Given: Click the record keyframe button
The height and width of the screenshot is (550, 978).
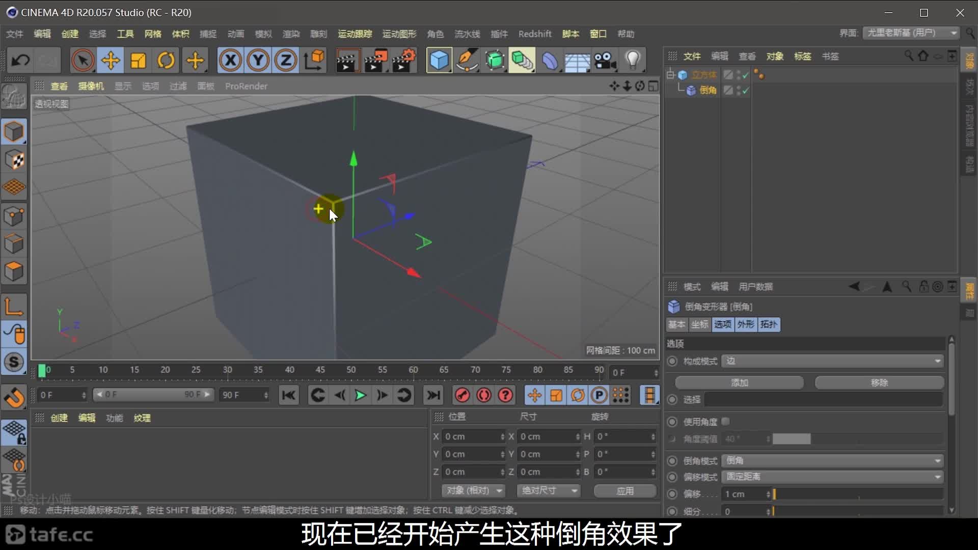Looking at the screenshot, I should pos(462,395).
